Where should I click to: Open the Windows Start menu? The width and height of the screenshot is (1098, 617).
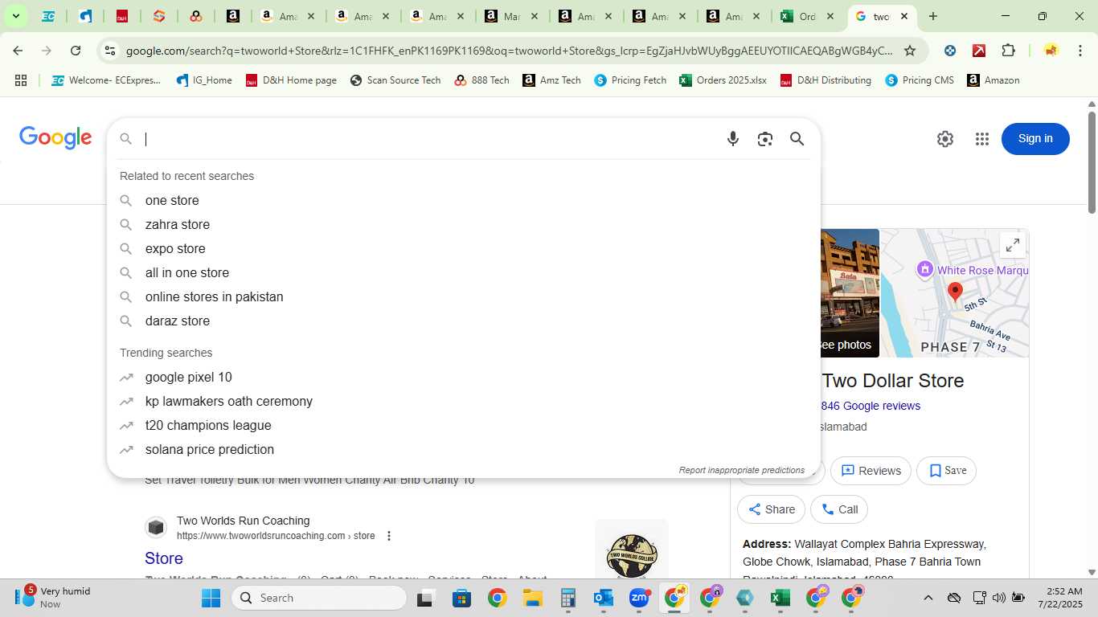pos(211,598)
